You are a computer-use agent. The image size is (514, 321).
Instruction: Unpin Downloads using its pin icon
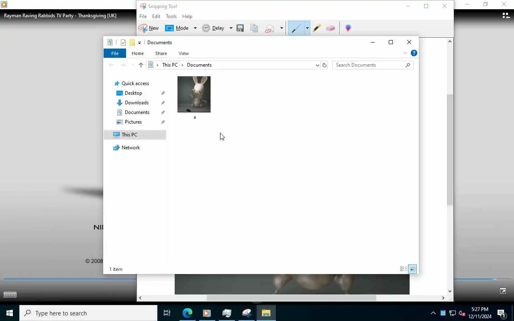pos(163,103)
